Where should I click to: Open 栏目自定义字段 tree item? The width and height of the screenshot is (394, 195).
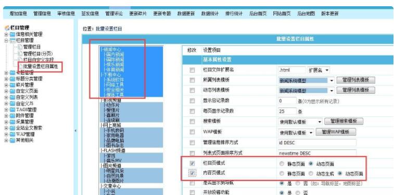(x=38, y=60)
